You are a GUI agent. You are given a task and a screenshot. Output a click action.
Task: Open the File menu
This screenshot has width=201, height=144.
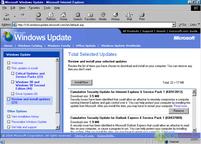(x=5, y=8)
